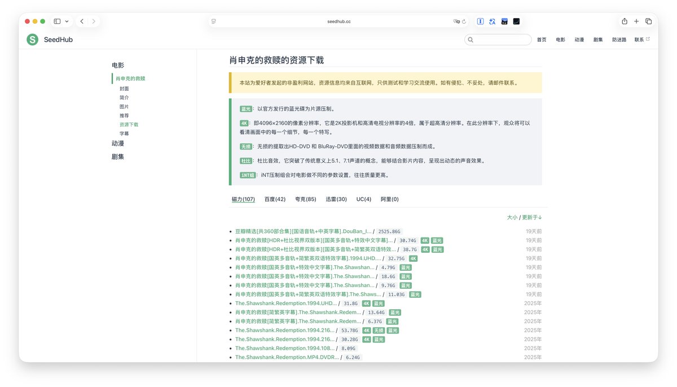Open 防迷路 in the top navigation
This screenshot has width=677, height=387.
(x=619, y=39)
